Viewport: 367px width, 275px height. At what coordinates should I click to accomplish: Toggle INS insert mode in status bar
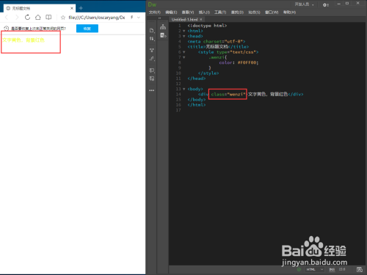click(x=332, y=269)
